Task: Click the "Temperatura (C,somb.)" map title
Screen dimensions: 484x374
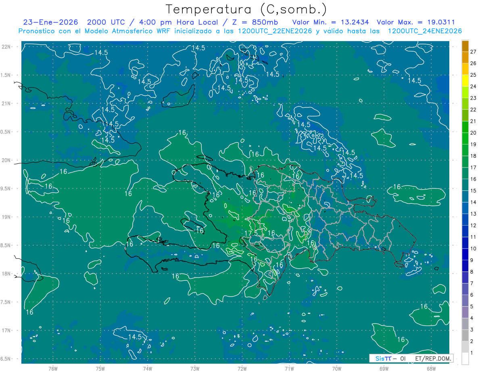Action: click(246, 9)
